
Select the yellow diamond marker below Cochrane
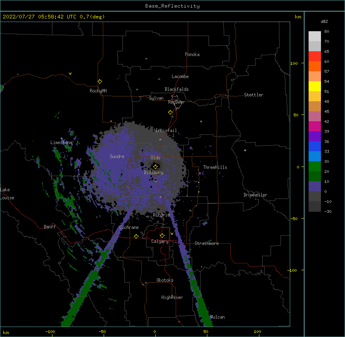click(x=136, y=236)
